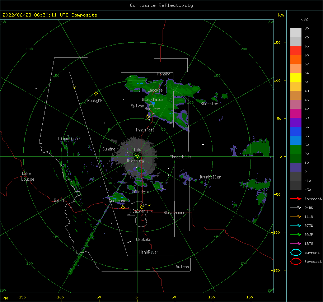Screen dimensions: 323x302
Task: Click the yellow diamond marker near RockyMH
Action: 96,94
